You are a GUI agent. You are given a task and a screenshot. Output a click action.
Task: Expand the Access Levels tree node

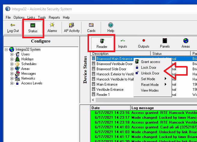pos(12,83)
